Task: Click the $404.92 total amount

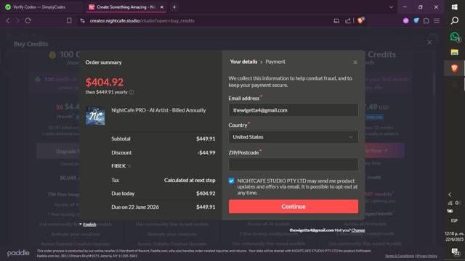Action: coord(105,82)
